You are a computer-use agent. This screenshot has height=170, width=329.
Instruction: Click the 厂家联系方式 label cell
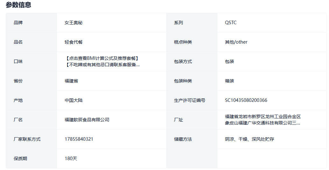point(27,139)
